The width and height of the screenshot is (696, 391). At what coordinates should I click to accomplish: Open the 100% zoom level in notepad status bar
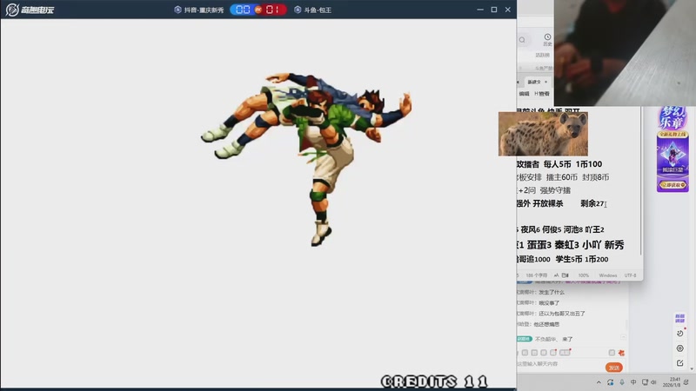click(583, 275)
